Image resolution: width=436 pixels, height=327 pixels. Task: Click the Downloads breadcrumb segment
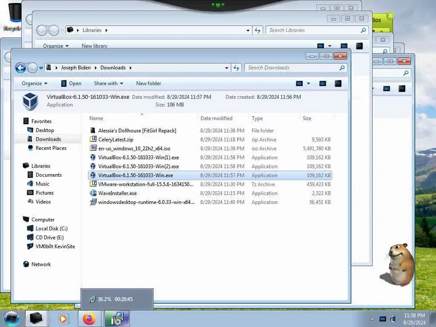pyautogui.click(x=113, y=68)
